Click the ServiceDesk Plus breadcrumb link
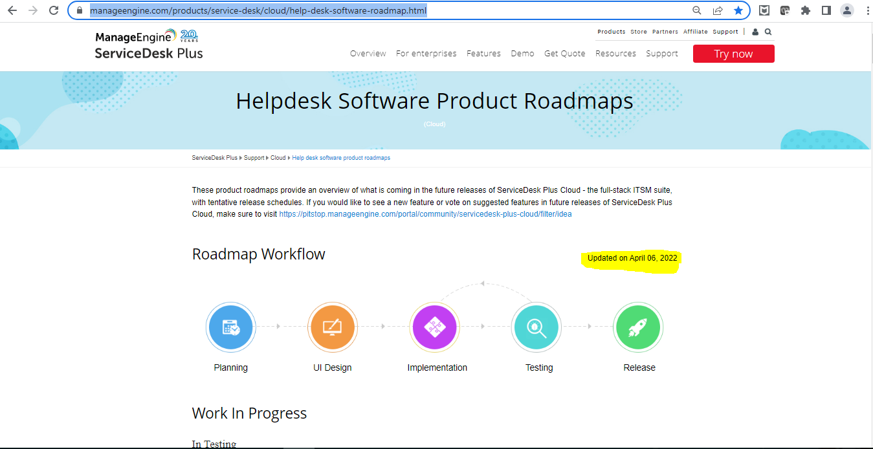873x449 pixels. (x=215, y=158)
